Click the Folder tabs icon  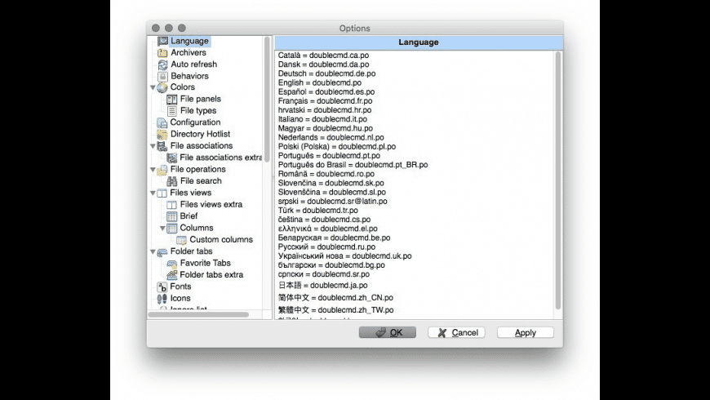(162, 252)
